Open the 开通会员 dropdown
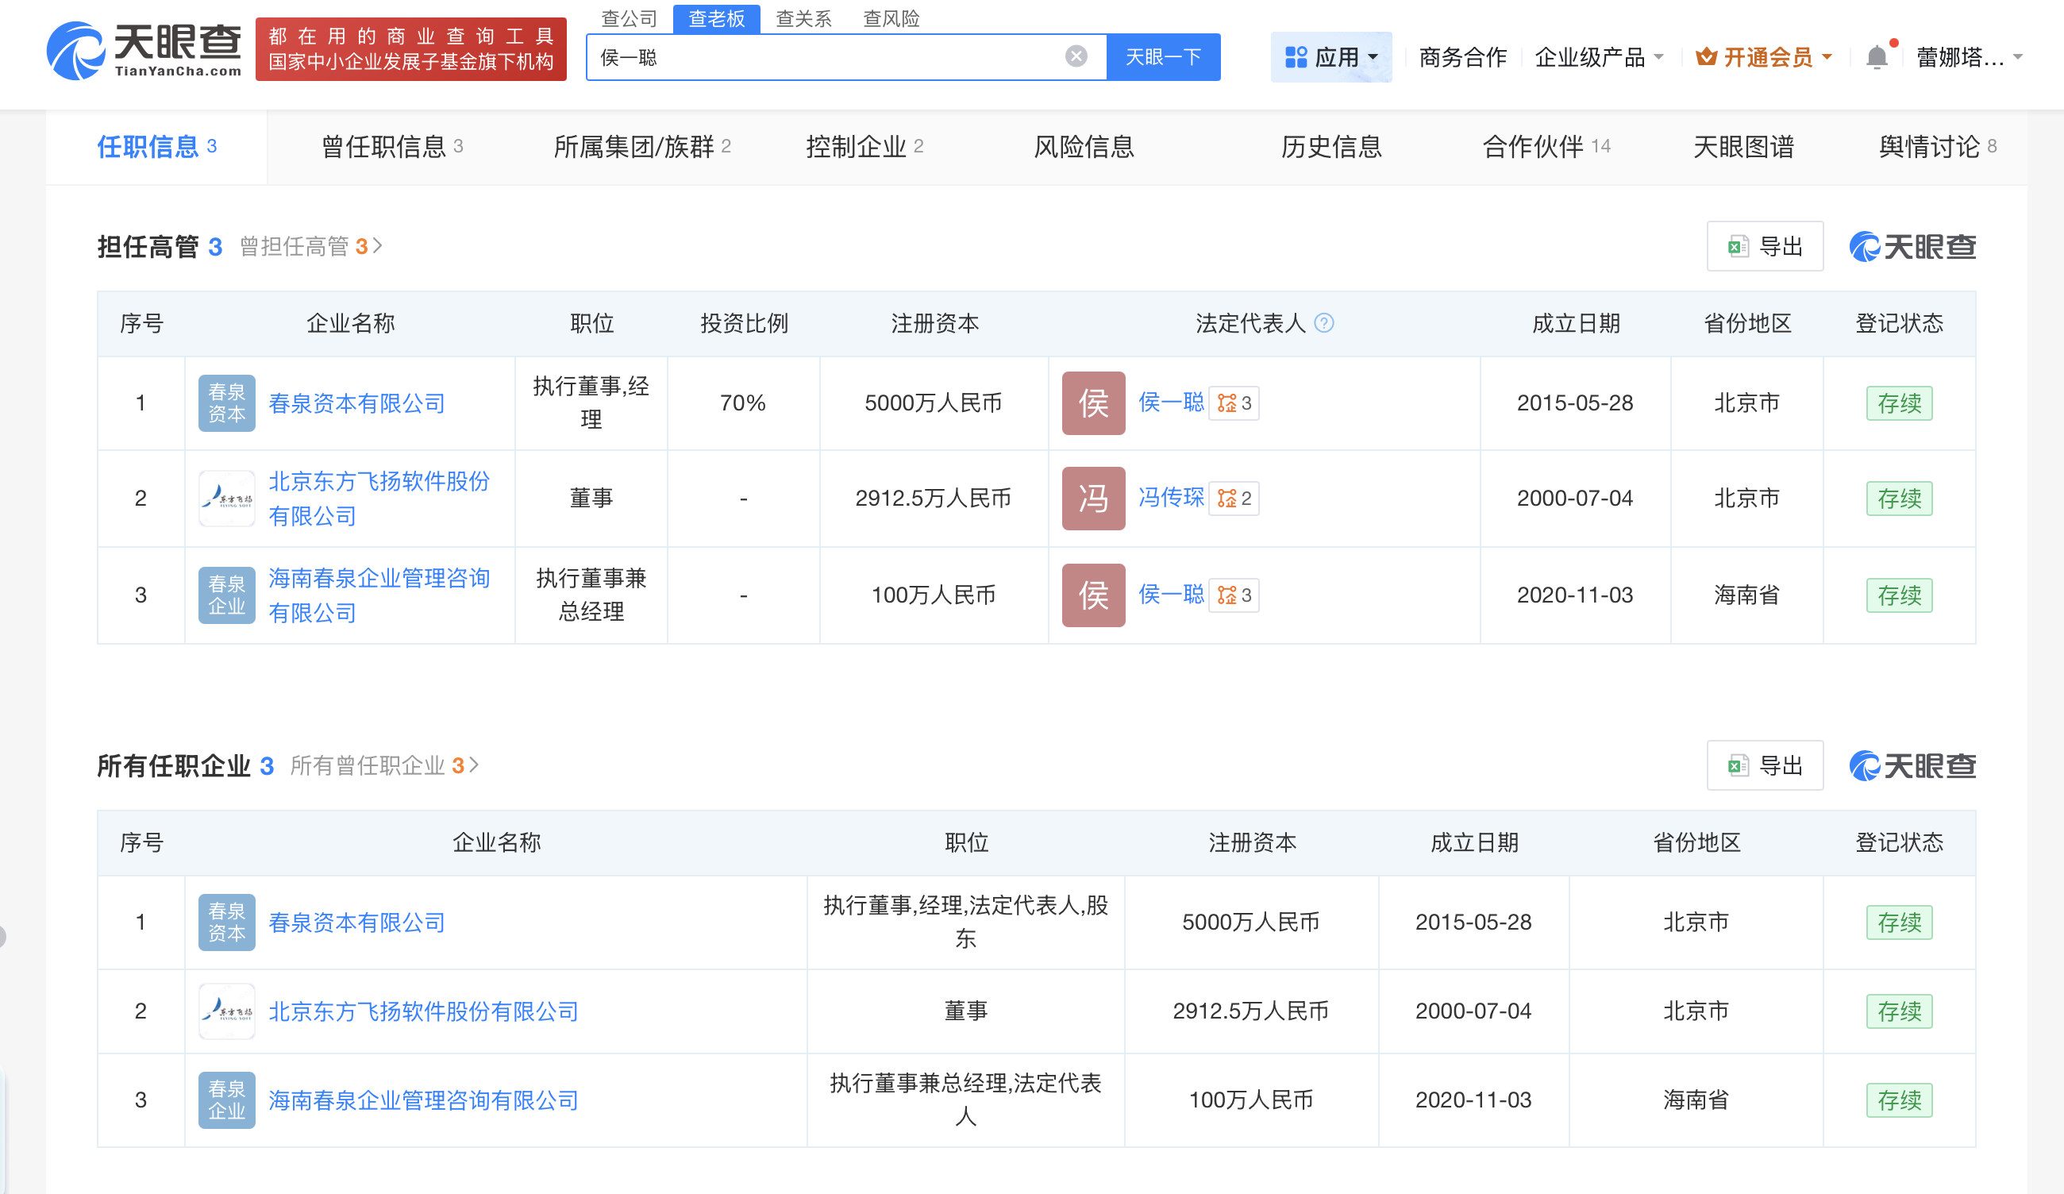Image resolution: width=2064 pixels, height=1194 pixels. 1761,56
